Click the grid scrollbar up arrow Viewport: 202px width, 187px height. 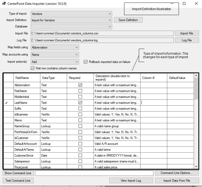point(196,75)
